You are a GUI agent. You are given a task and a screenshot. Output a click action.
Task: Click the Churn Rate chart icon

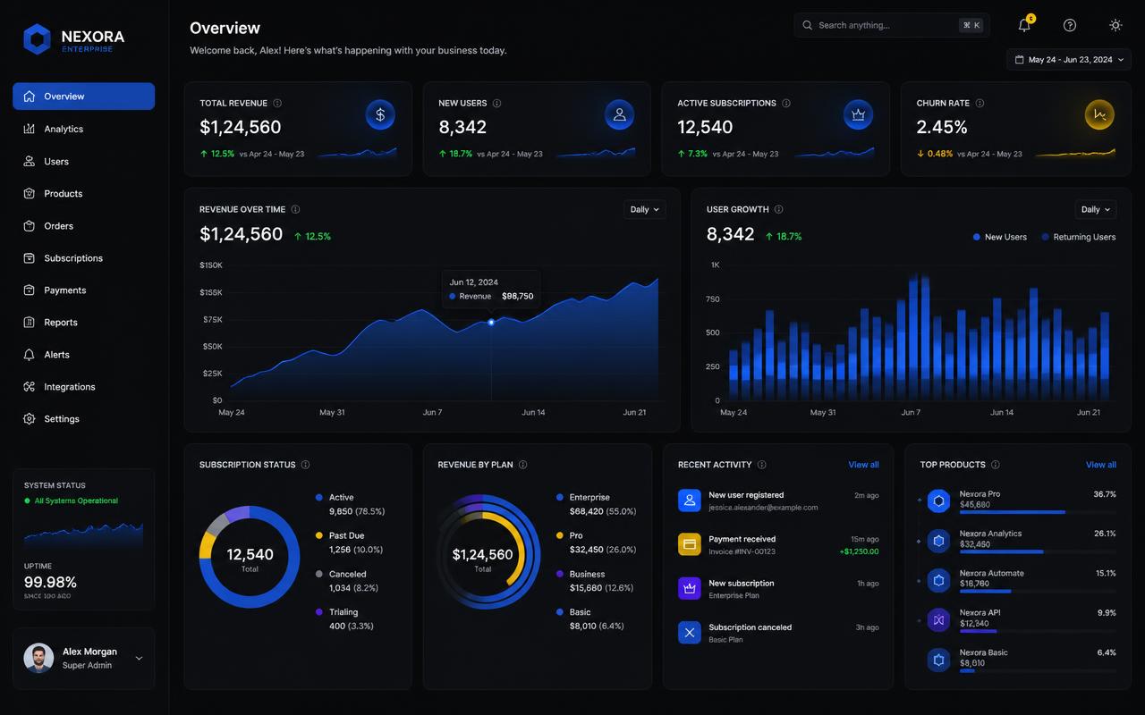tap(1099, 114)
